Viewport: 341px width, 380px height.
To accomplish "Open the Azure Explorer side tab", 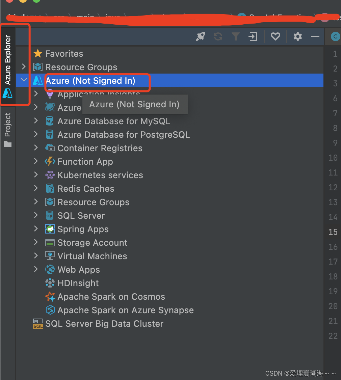I will [8, 66].
